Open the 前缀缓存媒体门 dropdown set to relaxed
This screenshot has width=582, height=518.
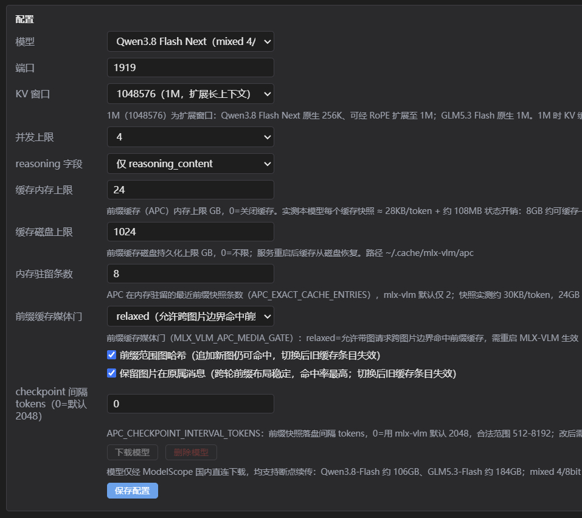coord(190,317)
